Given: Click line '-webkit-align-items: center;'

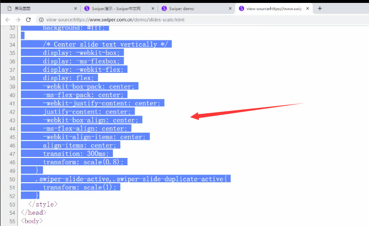Looking at the screenshot, I should coord(94,137).
